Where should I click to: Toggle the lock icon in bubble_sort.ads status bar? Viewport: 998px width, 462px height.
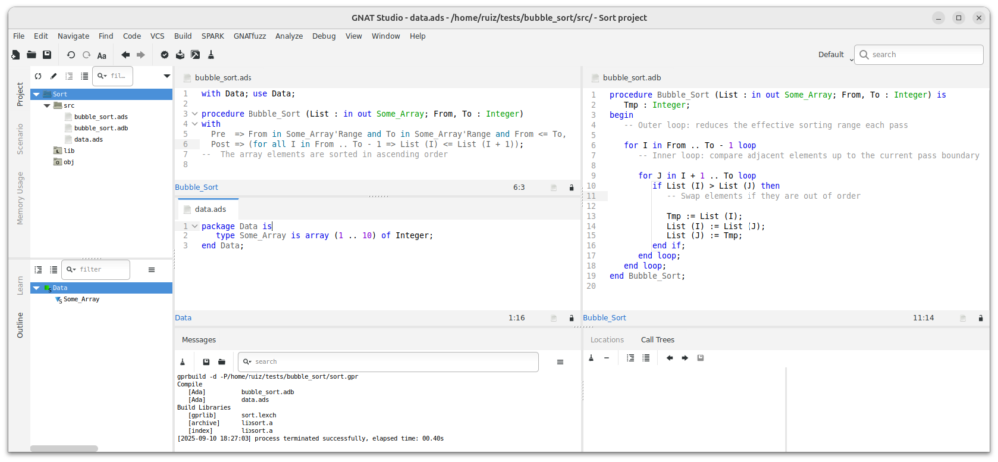[571, 187]
